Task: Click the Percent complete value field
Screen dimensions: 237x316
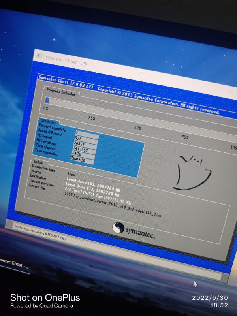Action: 87,133
